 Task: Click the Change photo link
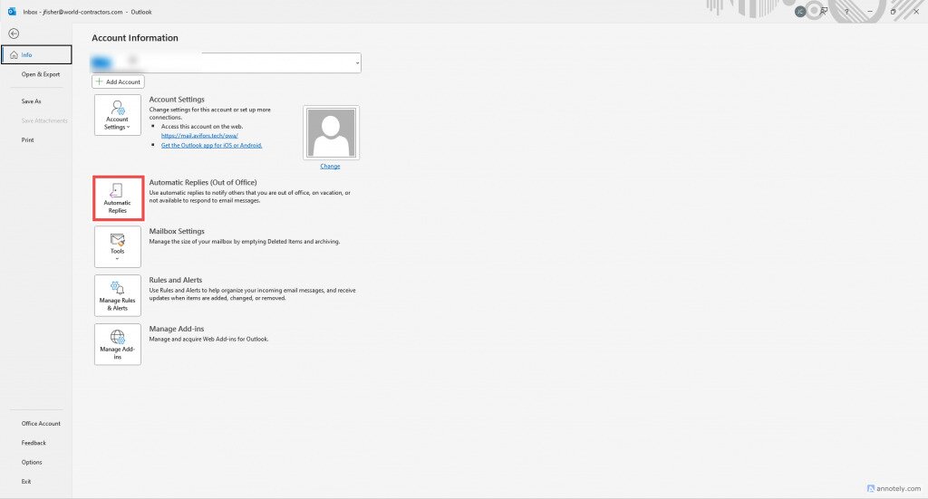click(330, 166)
